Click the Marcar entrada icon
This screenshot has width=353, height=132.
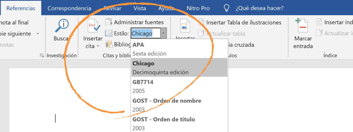click(302, 26)
